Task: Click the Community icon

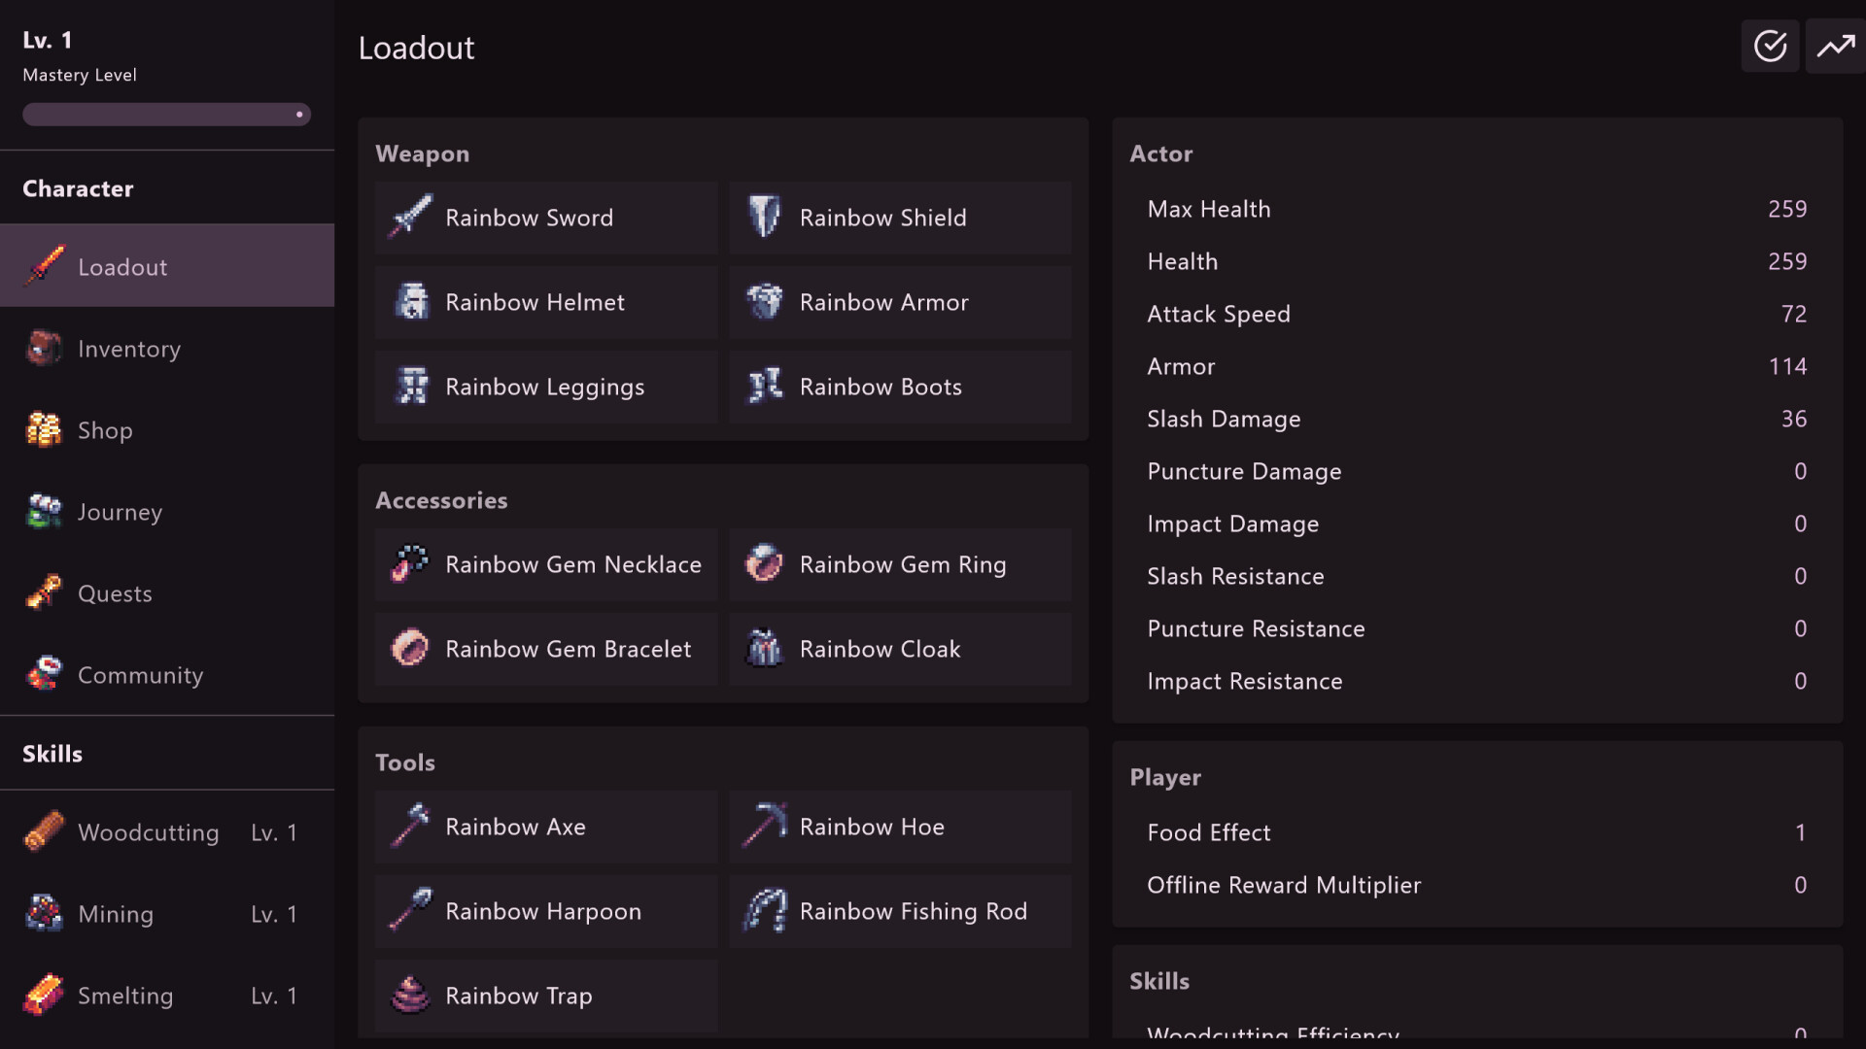Action: [43, 674]
